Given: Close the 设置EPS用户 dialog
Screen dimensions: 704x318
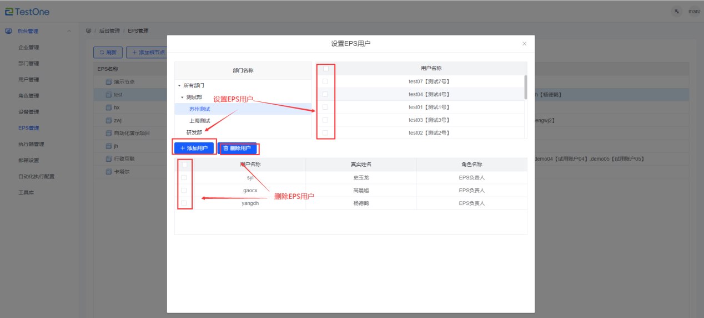Looking at the screenshot, I should point(525,44).
